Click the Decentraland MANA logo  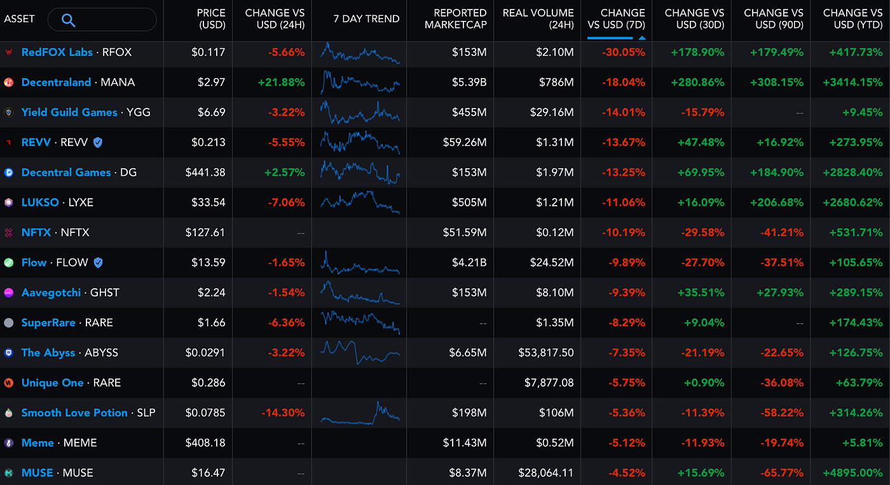tap(8, 82)
